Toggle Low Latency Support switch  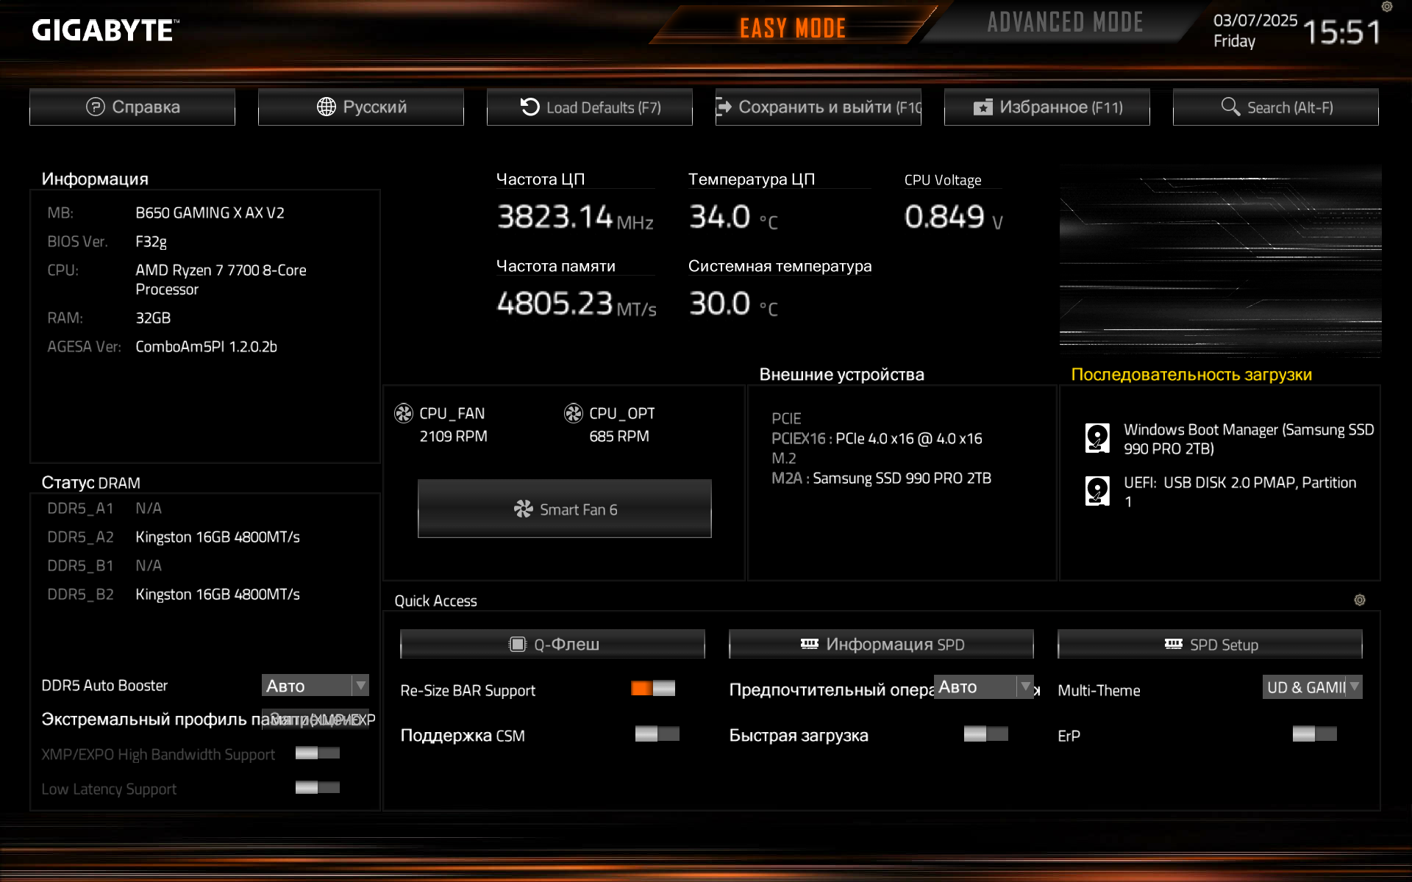point(318,787)
